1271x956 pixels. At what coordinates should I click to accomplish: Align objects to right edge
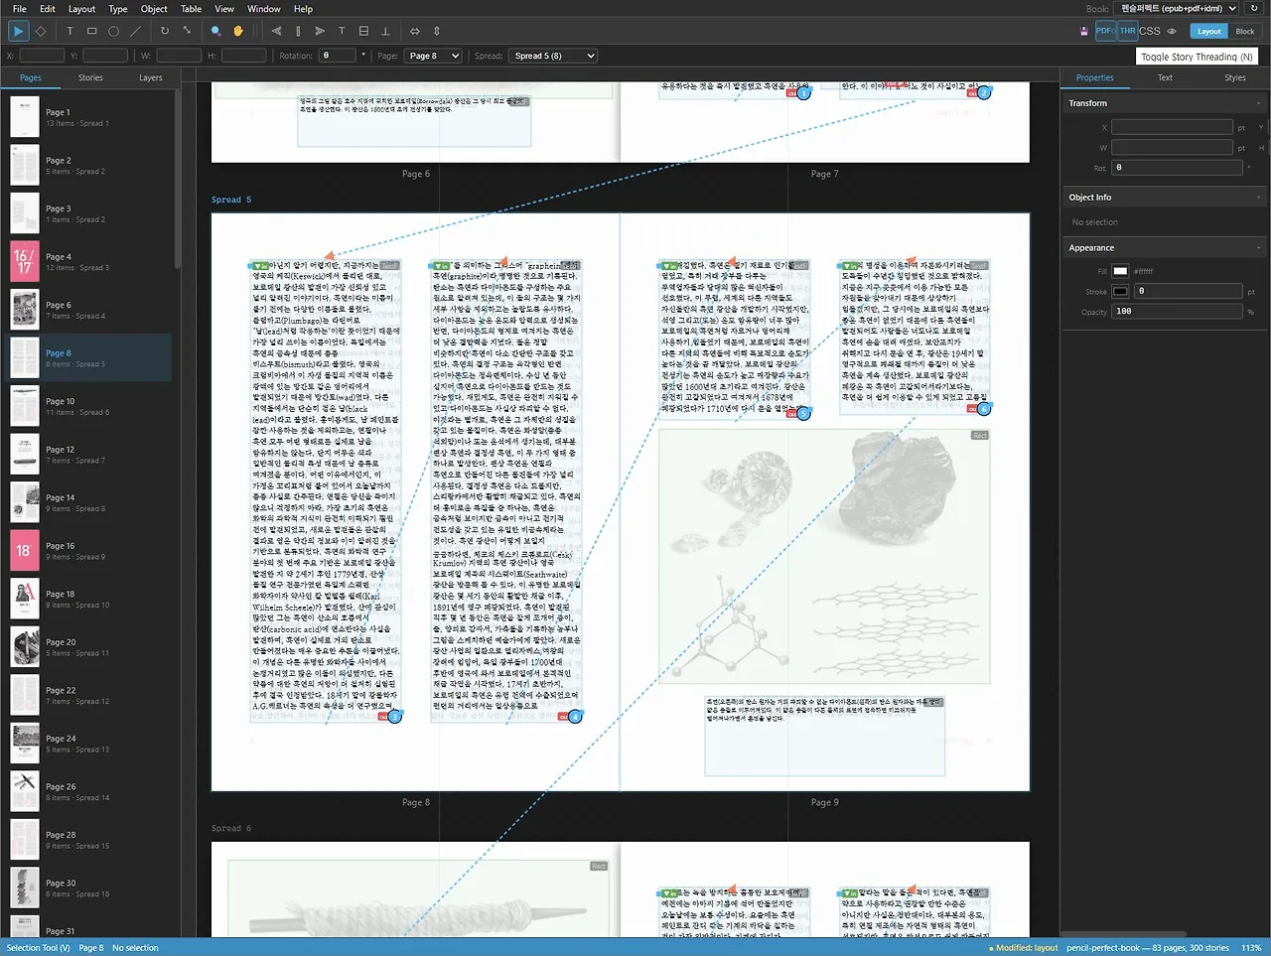click(320, 31)
